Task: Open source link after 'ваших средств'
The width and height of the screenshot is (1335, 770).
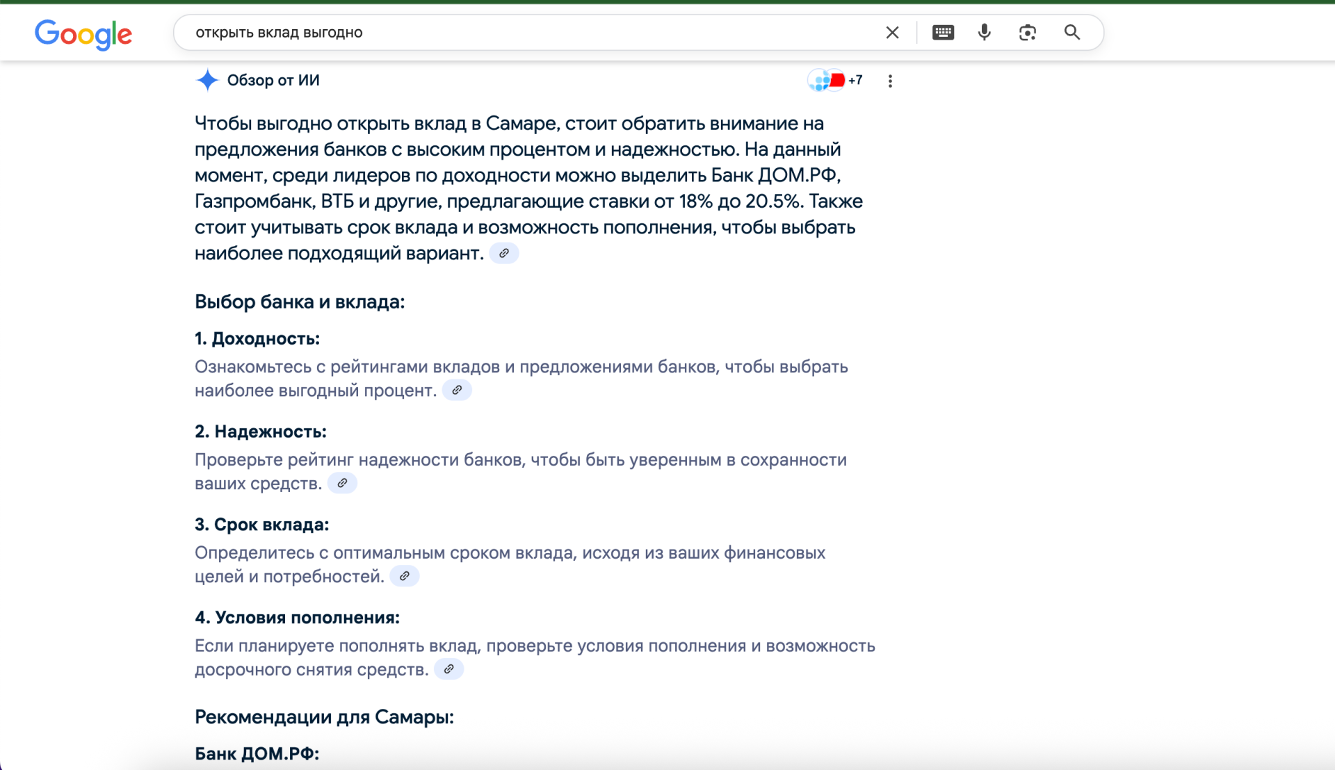Action: coord(342,484)
